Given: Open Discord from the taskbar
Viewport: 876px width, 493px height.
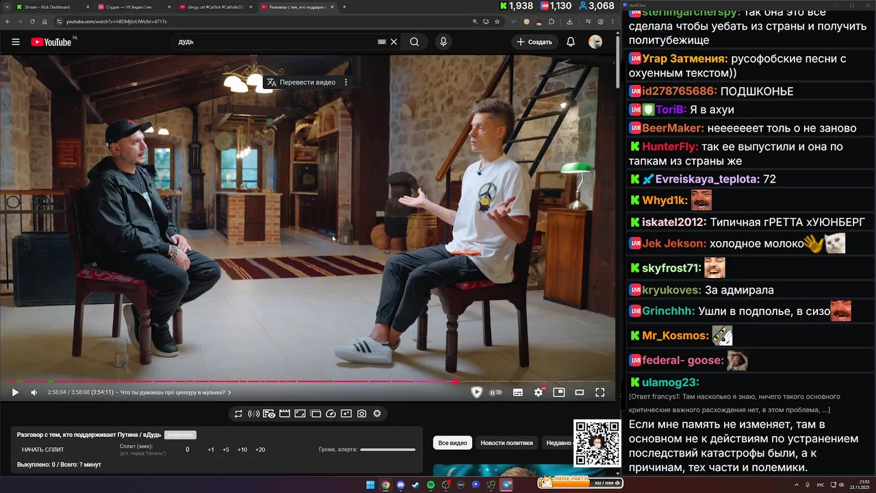Looking at the screenshot, I should [400, 485].
